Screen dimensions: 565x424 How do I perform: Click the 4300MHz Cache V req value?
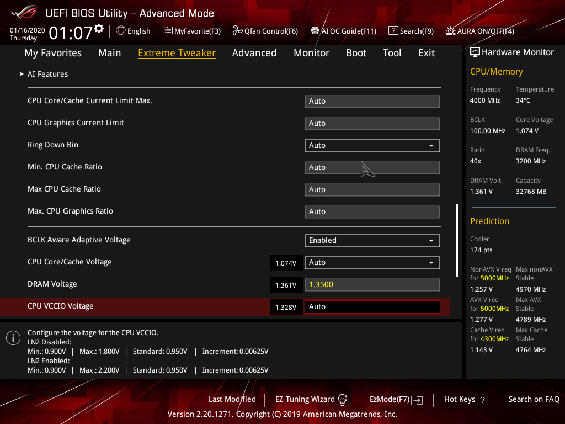tap(495, 338)
